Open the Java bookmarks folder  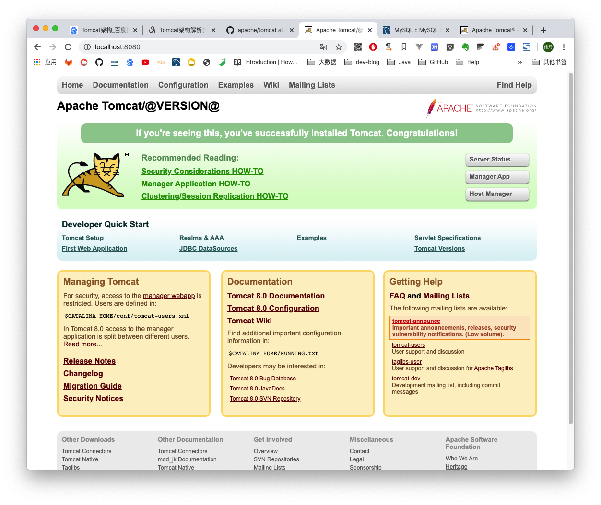click(x=399, y=62)
